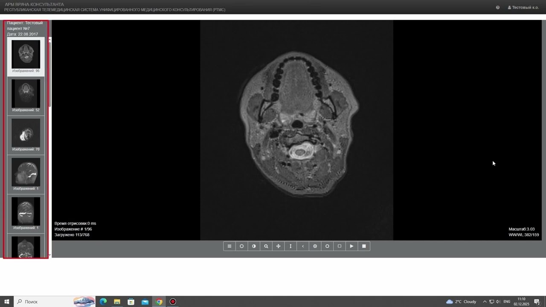
Task: Click the axial MRI image in viewport
Action: 296,130
